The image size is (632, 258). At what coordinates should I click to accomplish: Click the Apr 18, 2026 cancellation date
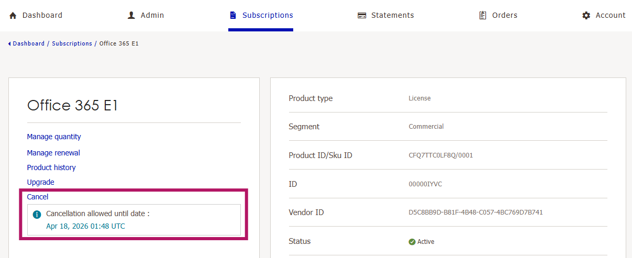pos(85,226)
